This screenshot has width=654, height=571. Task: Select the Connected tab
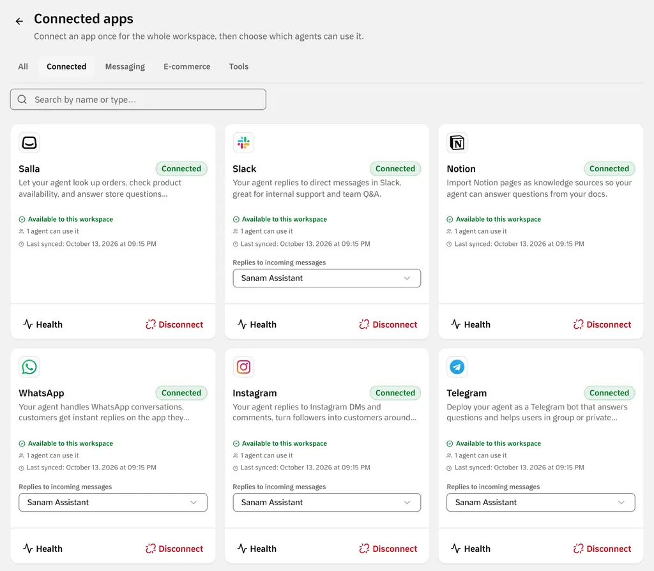66,66
